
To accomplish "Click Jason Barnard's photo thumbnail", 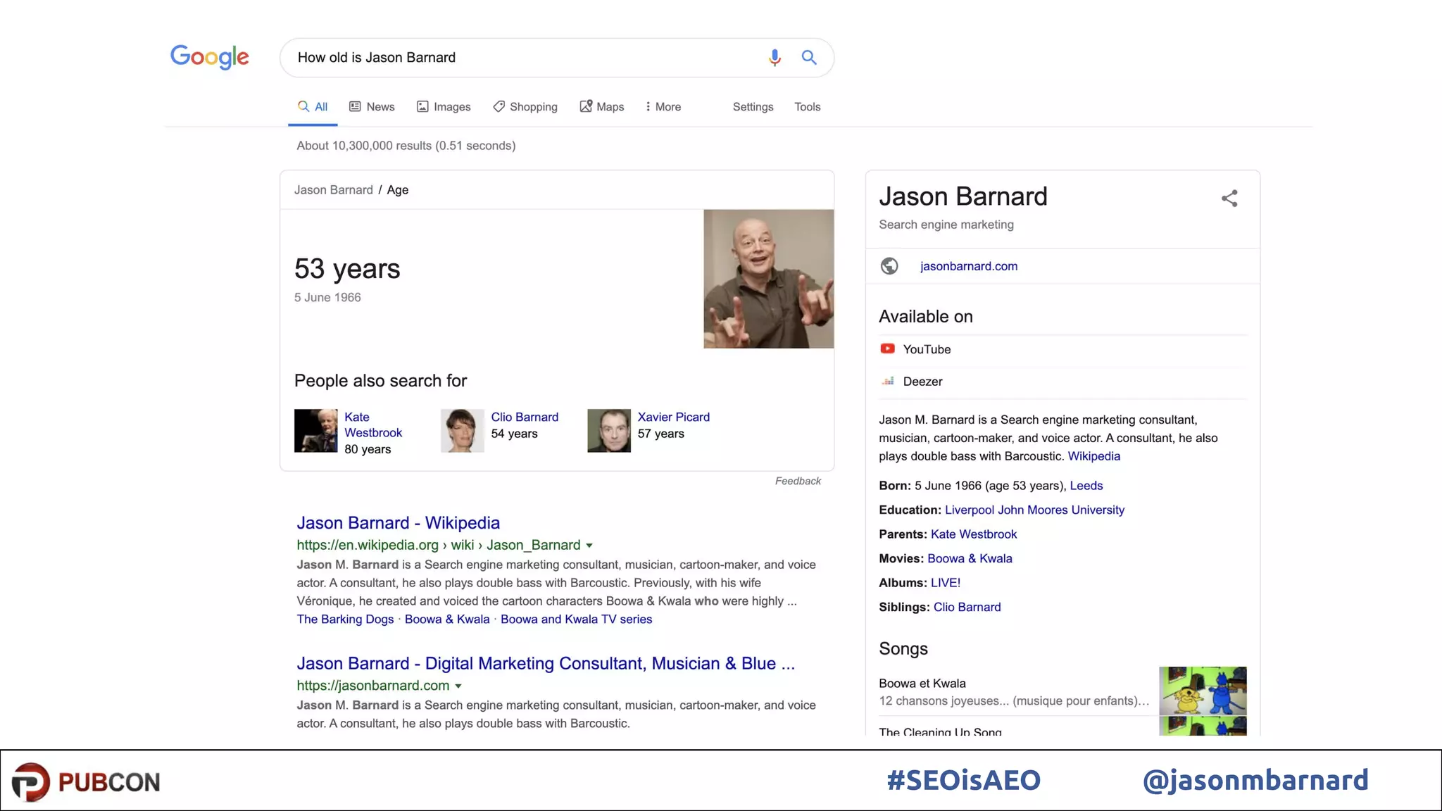I will point(768,279).
